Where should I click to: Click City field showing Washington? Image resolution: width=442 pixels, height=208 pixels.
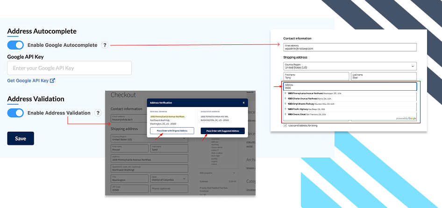click(130, 179)
